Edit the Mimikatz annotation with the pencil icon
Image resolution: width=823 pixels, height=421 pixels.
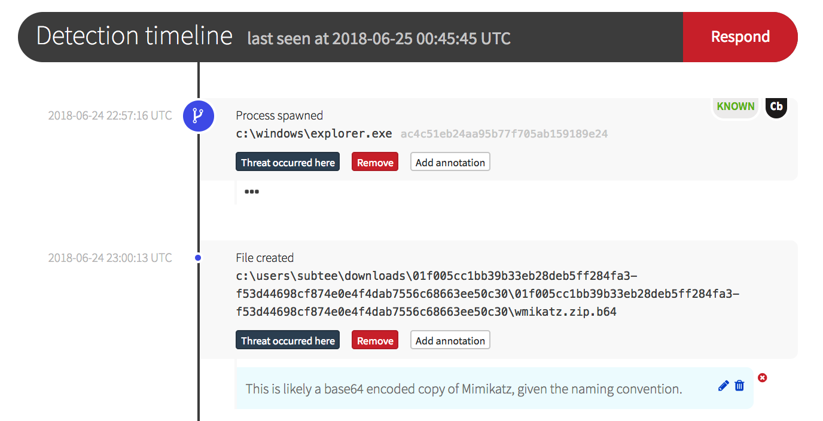click(723, 386)
